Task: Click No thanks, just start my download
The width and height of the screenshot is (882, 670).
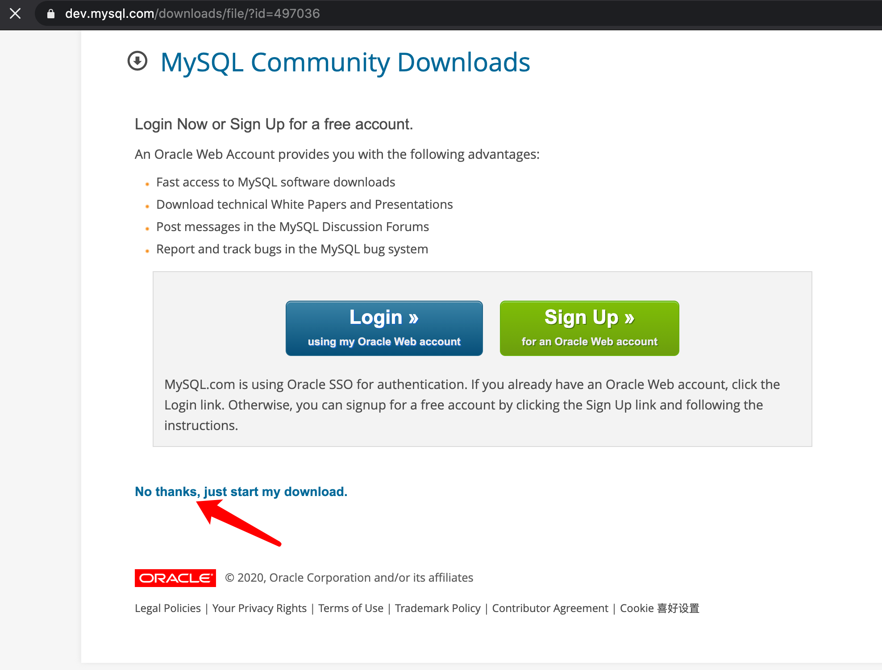Action: click(241, 492)
